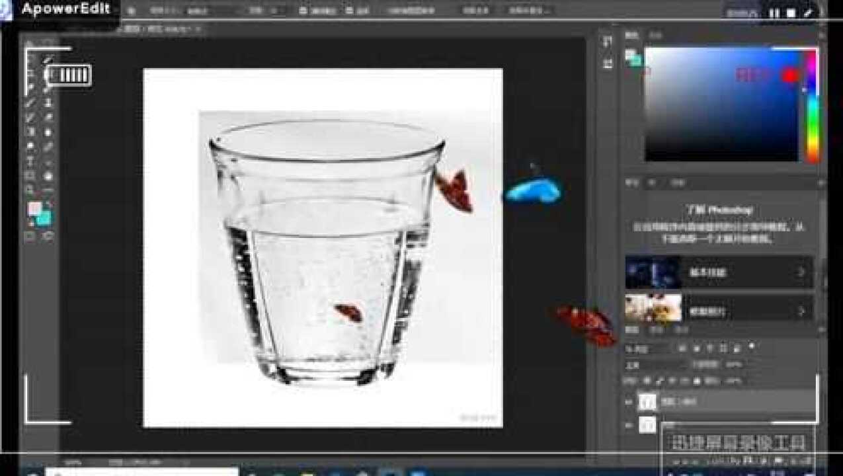Image resolution: width=843 pixels, height=476 pixels.
Task: Select the Pen tool
Action: [48, 146]
